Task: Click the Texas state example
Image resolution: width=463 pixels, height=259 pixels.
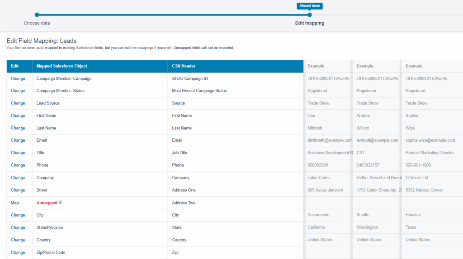Action: tap(411, 227)
